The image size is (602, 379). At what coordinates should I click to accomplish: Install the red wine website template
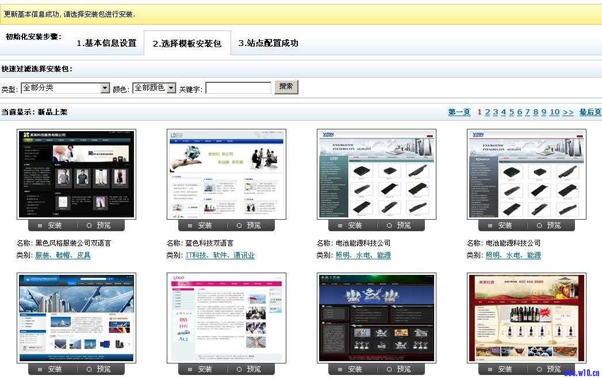pos(500,369)
